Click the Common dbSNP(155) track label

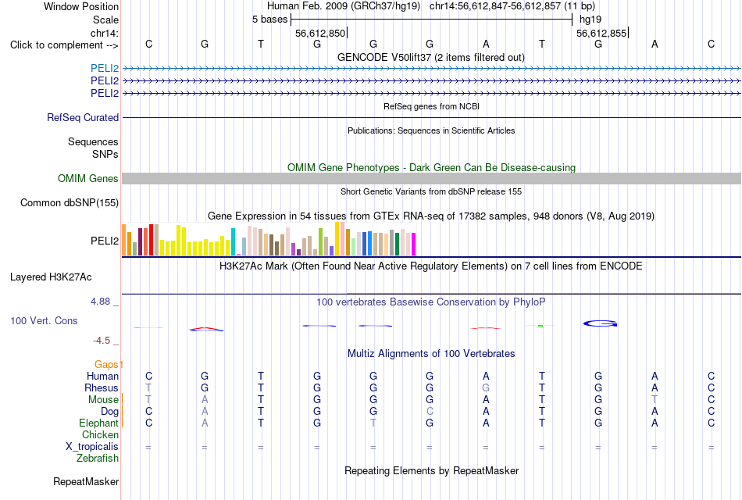[x=69, y=202]
